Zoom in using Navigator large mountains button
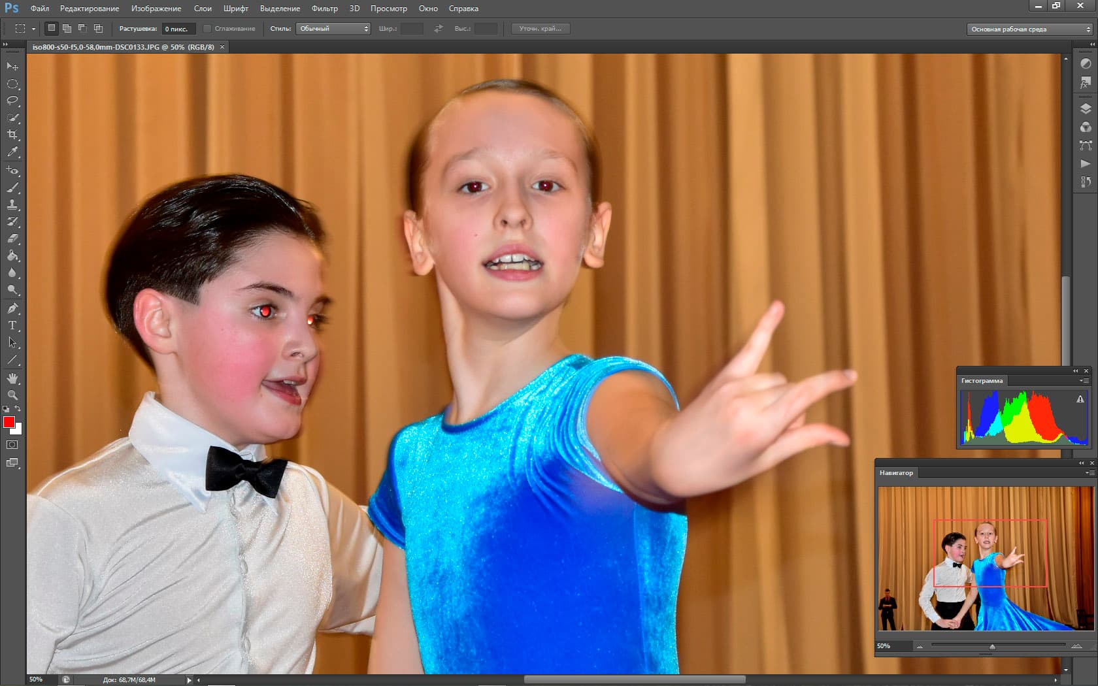The height and width of the screenshot is (686, 1098). click(x=1076, y=646)
